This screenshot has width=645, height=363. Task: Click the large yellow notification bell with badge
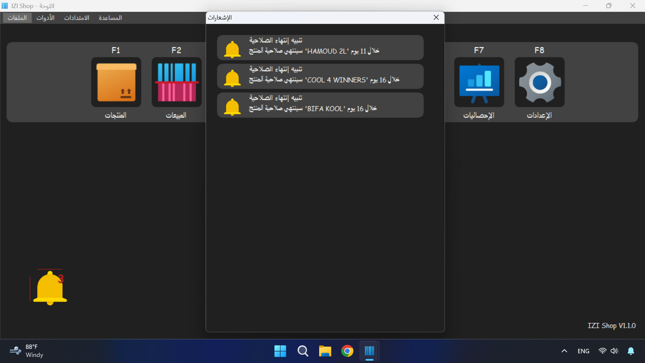pyautogui.click(x=50, y=288)
